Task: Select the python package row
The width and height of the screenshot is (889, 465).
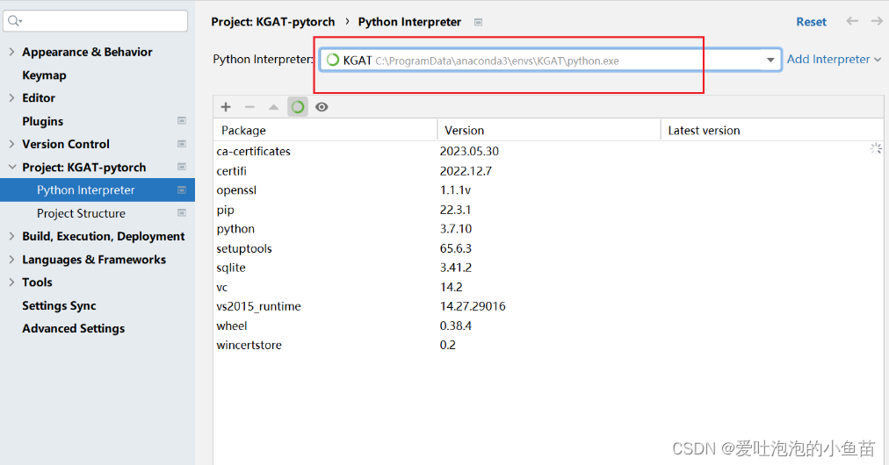Action: click(x=547, y=229)
